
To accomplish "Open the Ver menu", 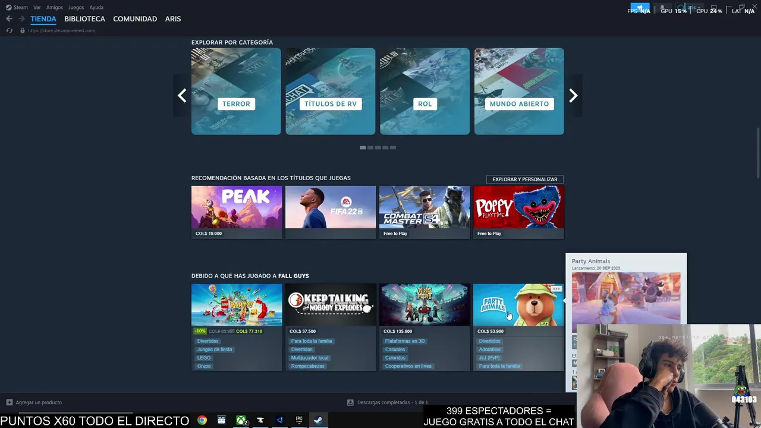I will (x=37, y=7).
